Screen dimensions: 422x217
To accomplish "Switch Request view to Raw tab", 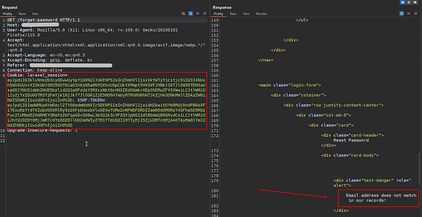I will [22, 14].
